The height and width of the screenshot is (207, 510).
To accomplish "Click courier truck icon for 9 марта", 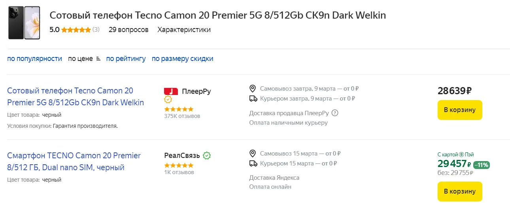I will [253, 99].
